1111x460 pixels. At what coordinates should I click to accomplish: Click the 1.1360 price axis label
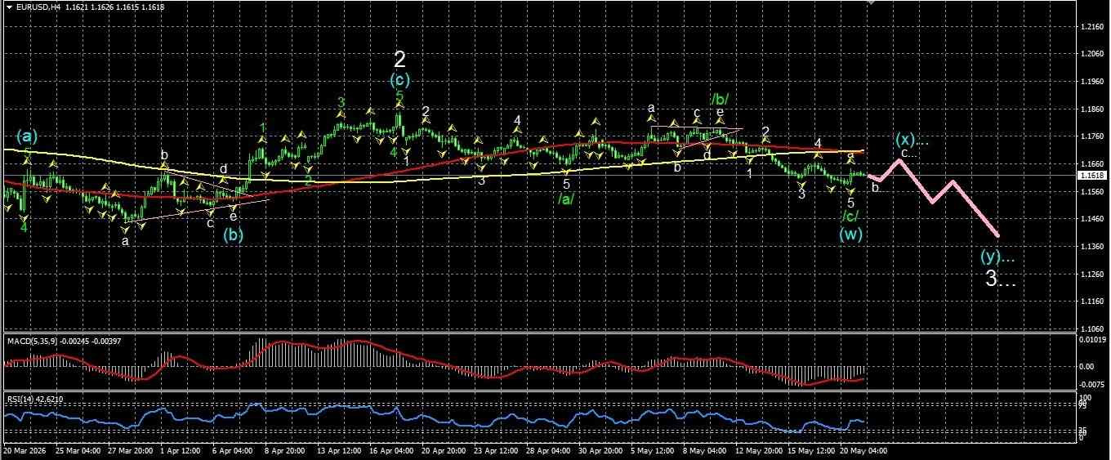[1091, 247]
